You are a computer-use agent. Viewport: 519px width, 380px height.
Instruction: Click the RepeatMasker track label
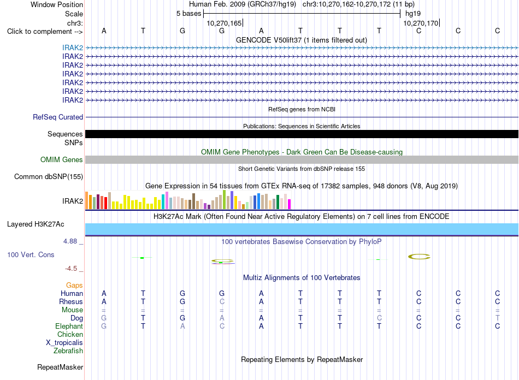[x=60, y=367]
